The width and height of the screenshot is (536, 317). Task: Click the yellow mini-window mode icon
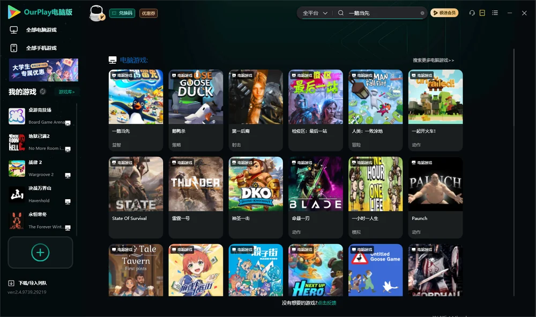[x=482, y=13]
